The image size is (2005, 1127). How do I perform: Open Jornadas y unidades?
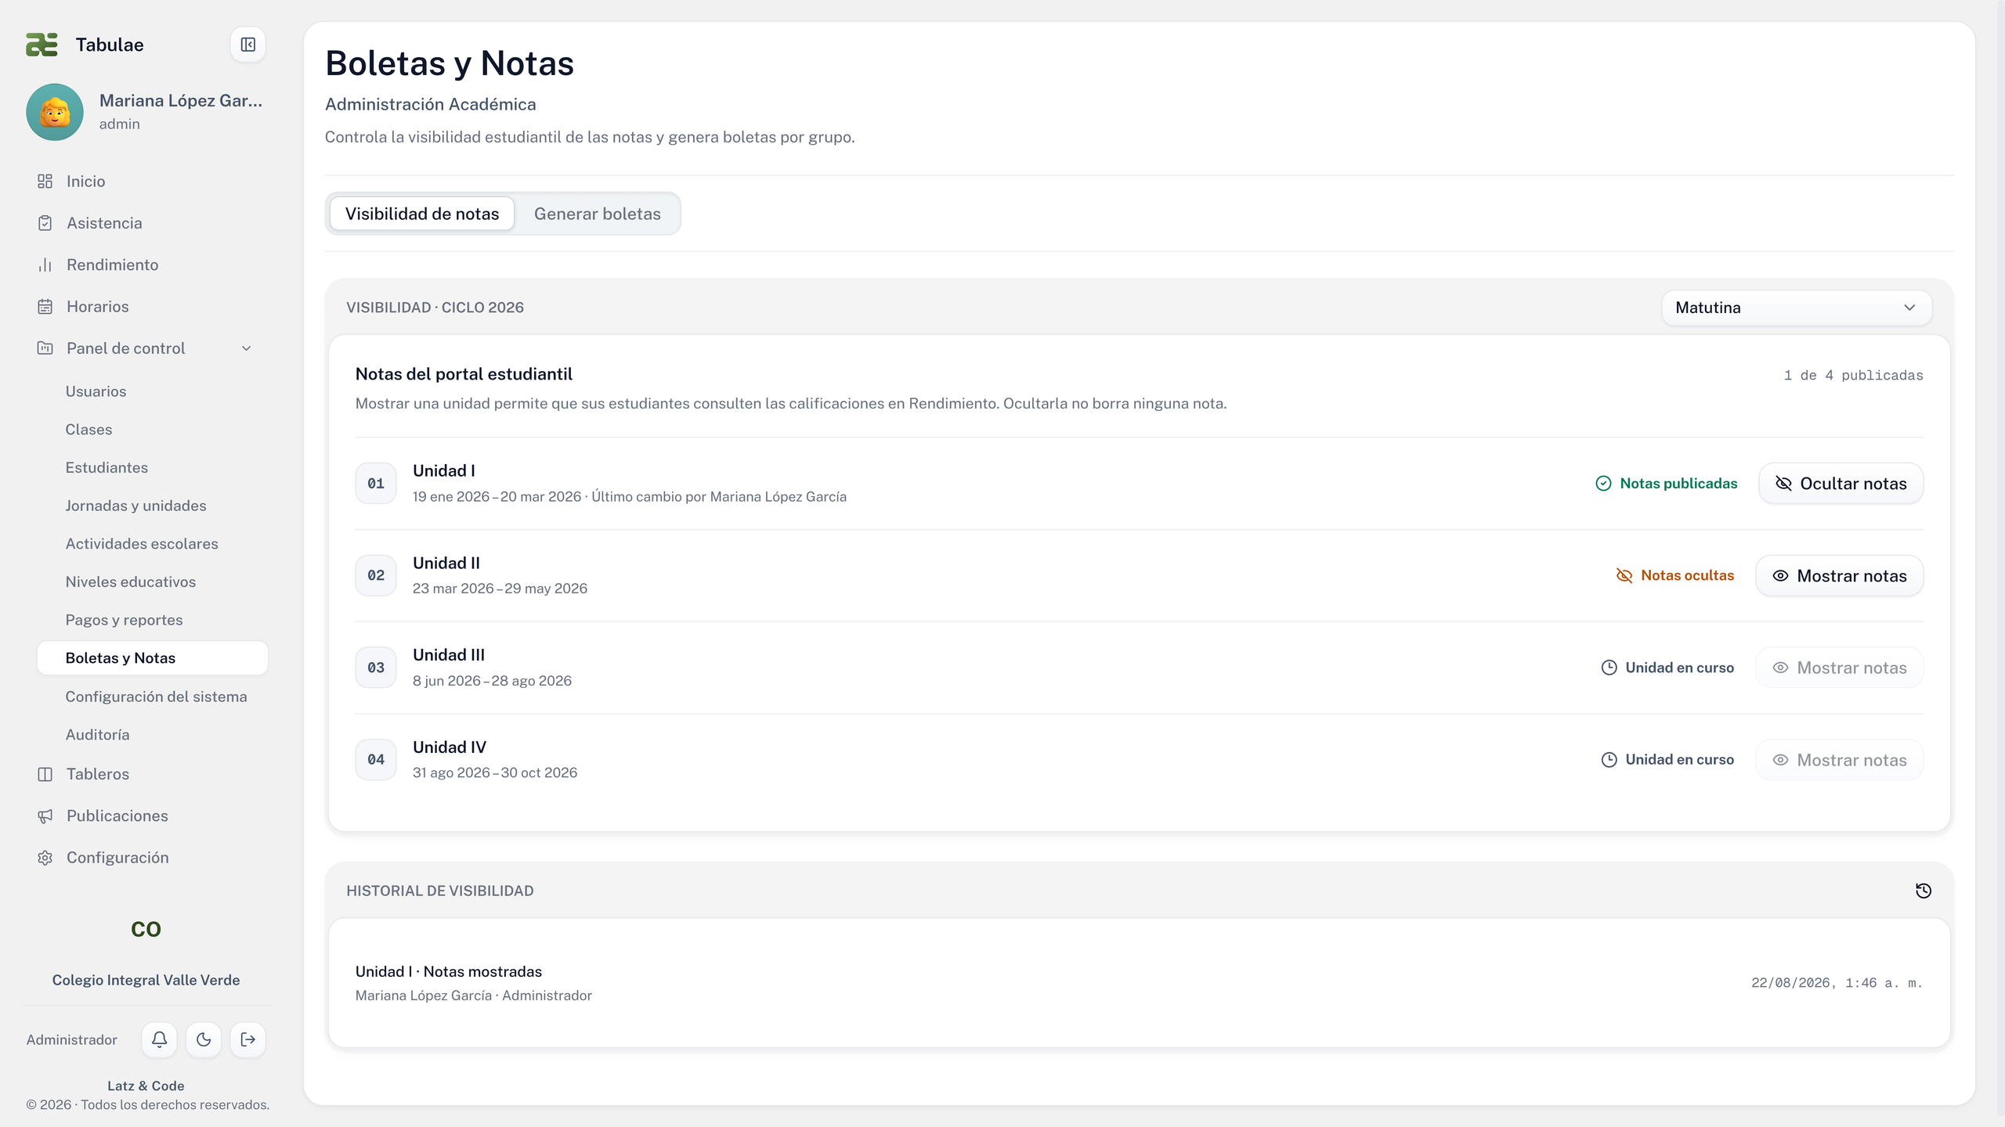pyautogui.click(x=152, y=506)
